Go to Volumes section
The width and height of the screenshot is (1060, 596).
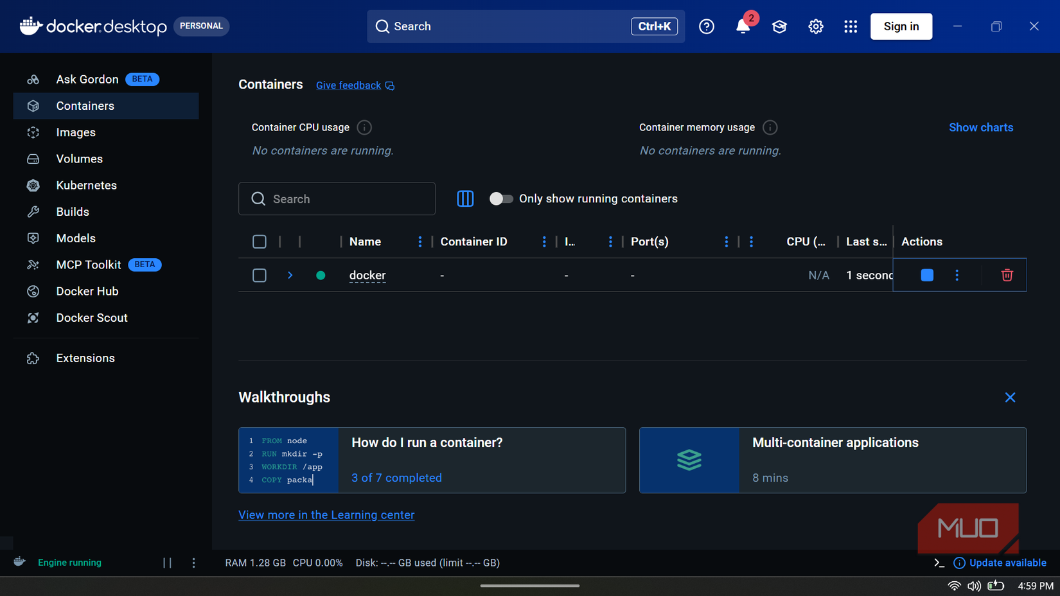(106, 159)
